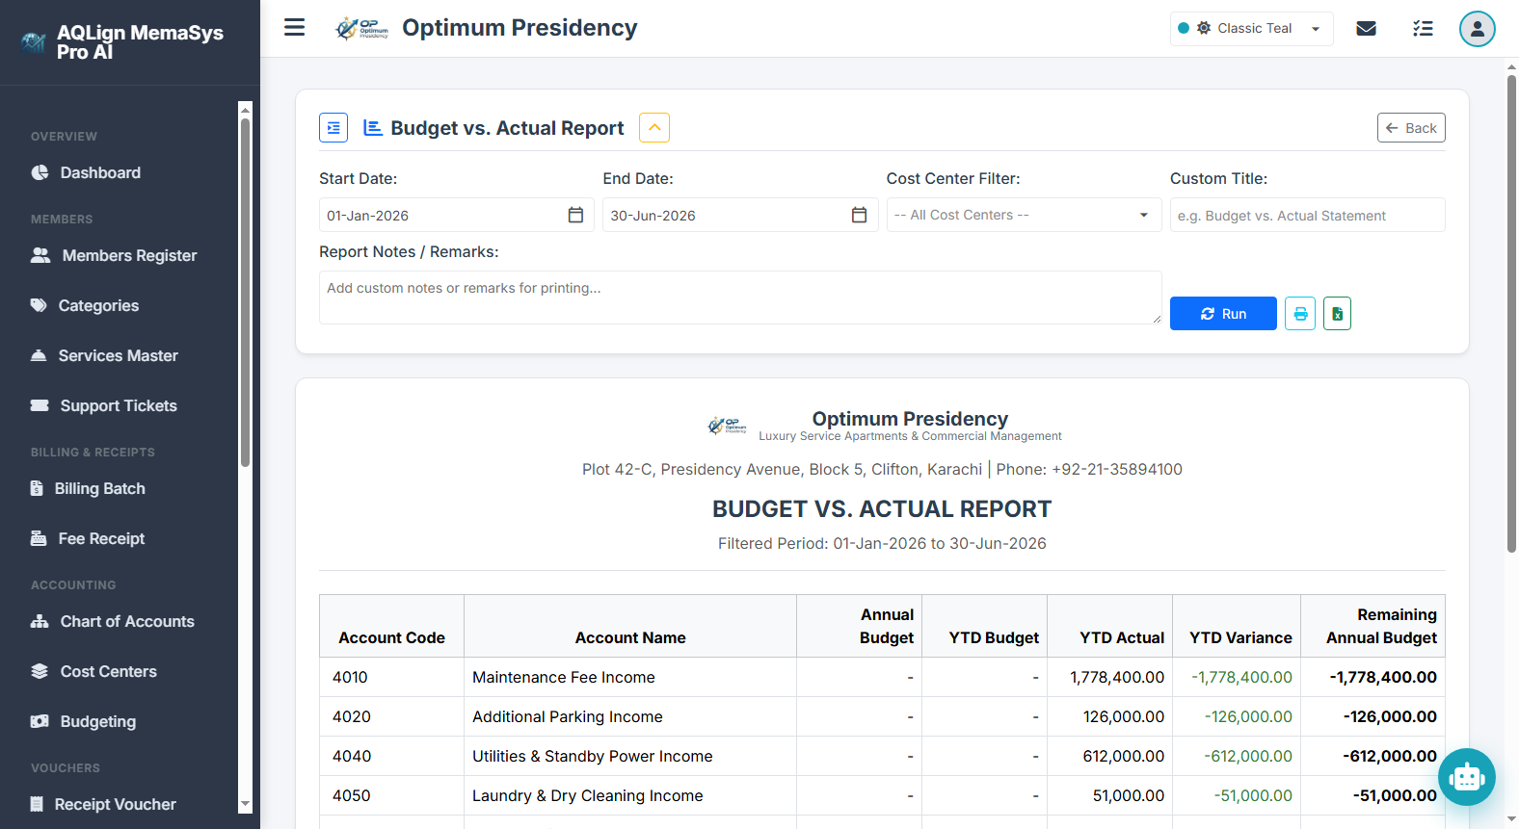Click the Start Date input field
This screenshot has height=829, width=1519.
(457, 215)
